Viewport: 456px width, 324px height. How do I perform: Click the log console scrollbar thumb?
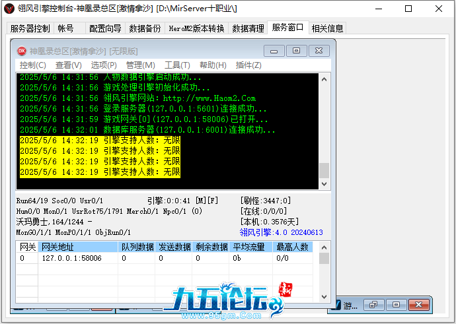[x=324, y=170]
